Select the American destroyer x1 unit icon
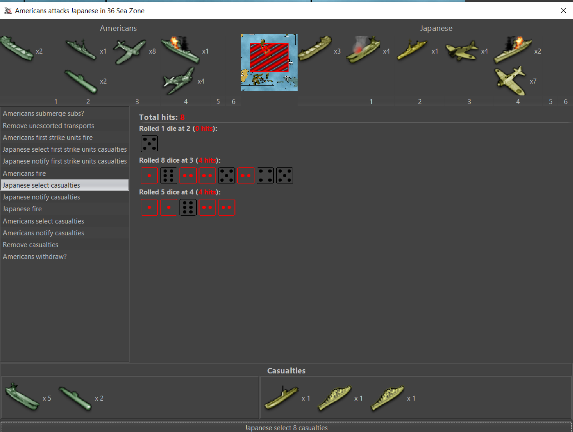The width and height of the screenshot is (573, 432). click(81, 50)
